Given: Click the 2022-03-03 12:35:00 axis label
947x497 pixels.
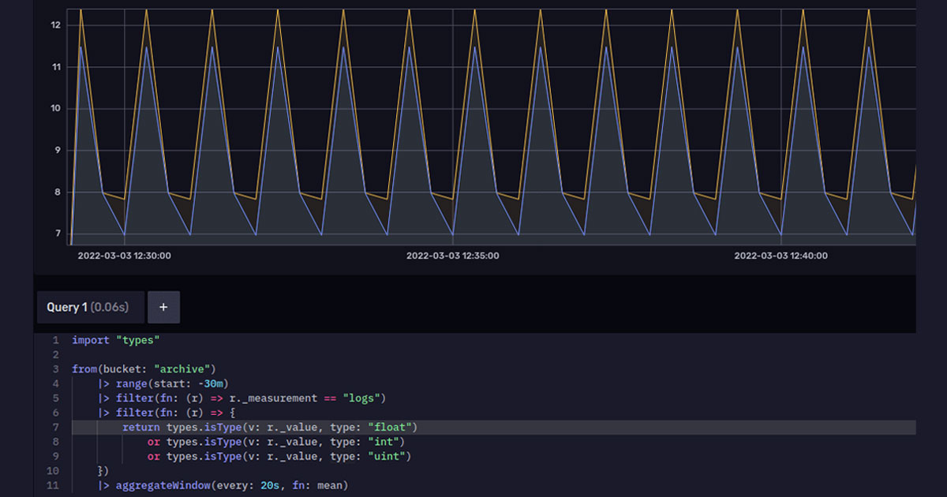Looking at the screenshot, I should 452,256.
